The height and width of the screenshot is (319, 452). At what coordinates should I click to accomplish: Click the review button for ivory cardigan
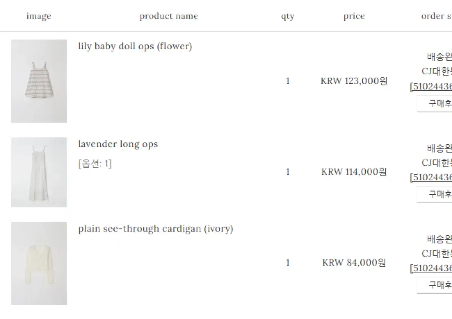(434, 286)
